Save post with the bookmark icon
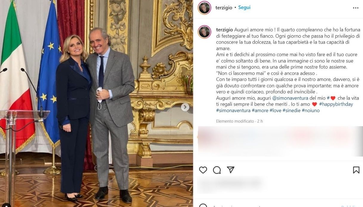The width and height of the screenshot is (363, 207). [356, 170]
